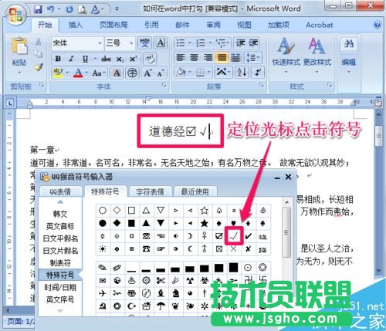Switch to the Page Layout (页面布局) tab
This screenshot has height=331, width=386.
click(113, 25)
